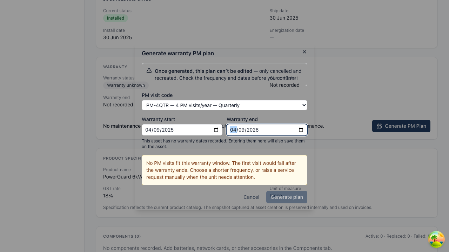Click the yellow No PM visits warning

click(x=224, y=170)
